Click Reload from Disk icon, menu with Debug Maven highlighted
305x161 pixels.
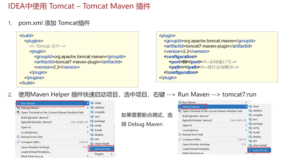180,135
